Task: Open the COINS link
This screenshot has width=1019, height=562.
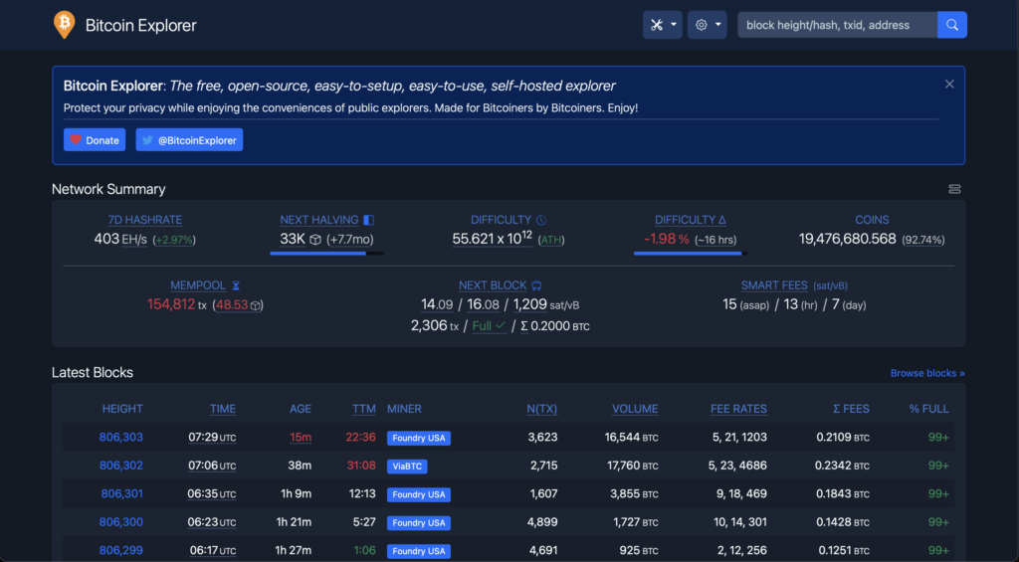Action: tap(872, 220)
